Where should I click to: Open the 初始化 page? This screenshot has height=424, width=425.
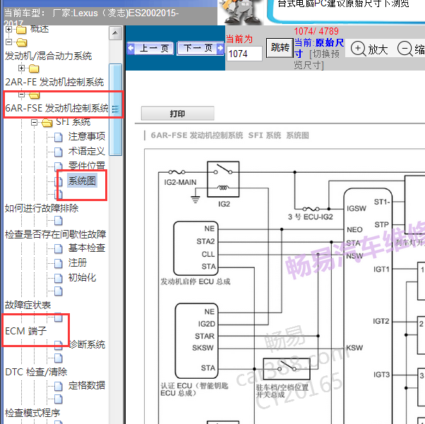point(82,277)
